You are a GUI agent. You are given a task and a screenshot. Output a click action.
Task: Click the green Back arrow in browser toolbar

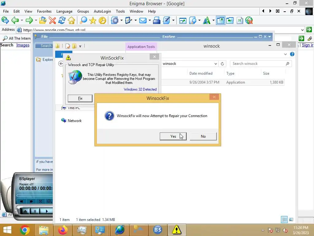pos(15,20)
